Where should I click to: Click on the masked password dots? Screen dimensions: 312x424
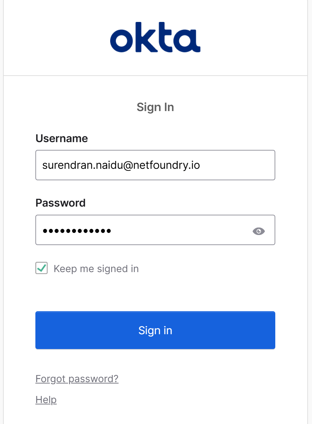point(77,231)
